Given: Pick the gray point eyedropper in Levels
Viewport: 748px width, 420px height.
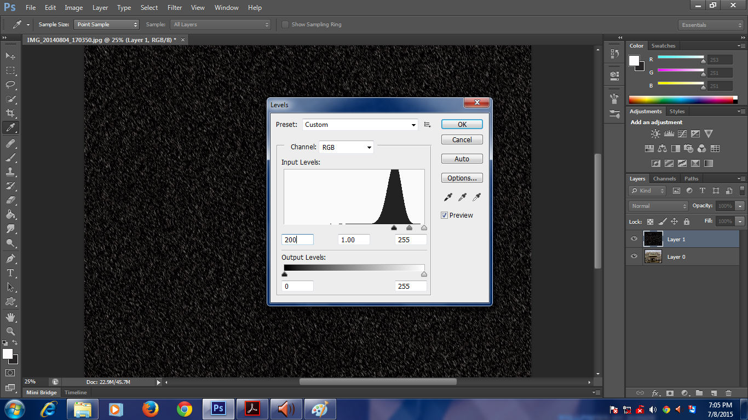Looking at the screenshot, I should 462,197.
